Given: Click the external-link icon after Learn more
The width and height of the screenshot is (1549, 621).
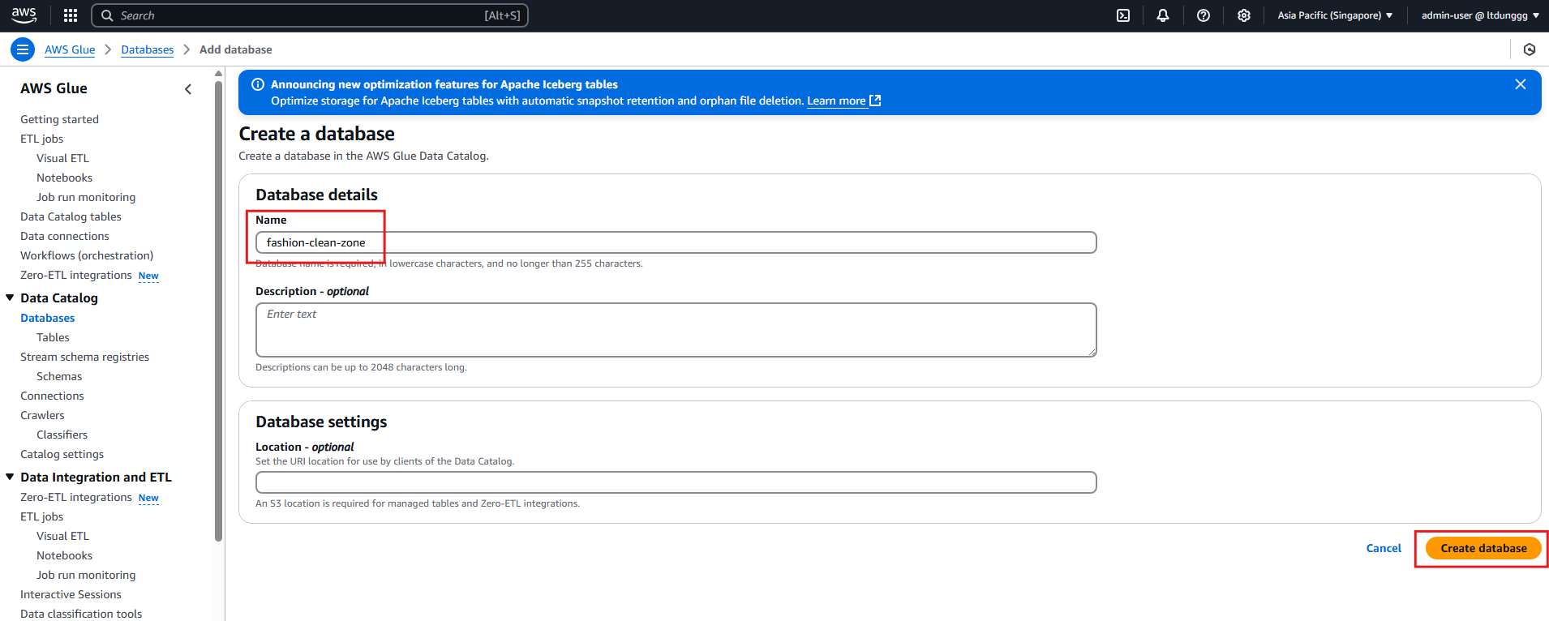Looking at the screenshot, I should 875,101.
